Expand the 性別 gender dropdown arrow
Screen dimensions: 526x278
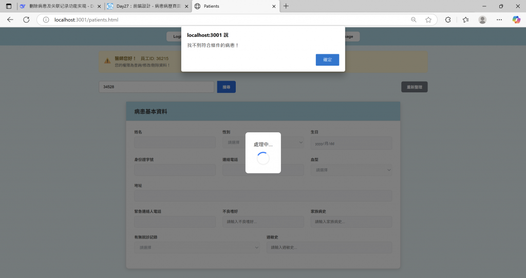300,143
